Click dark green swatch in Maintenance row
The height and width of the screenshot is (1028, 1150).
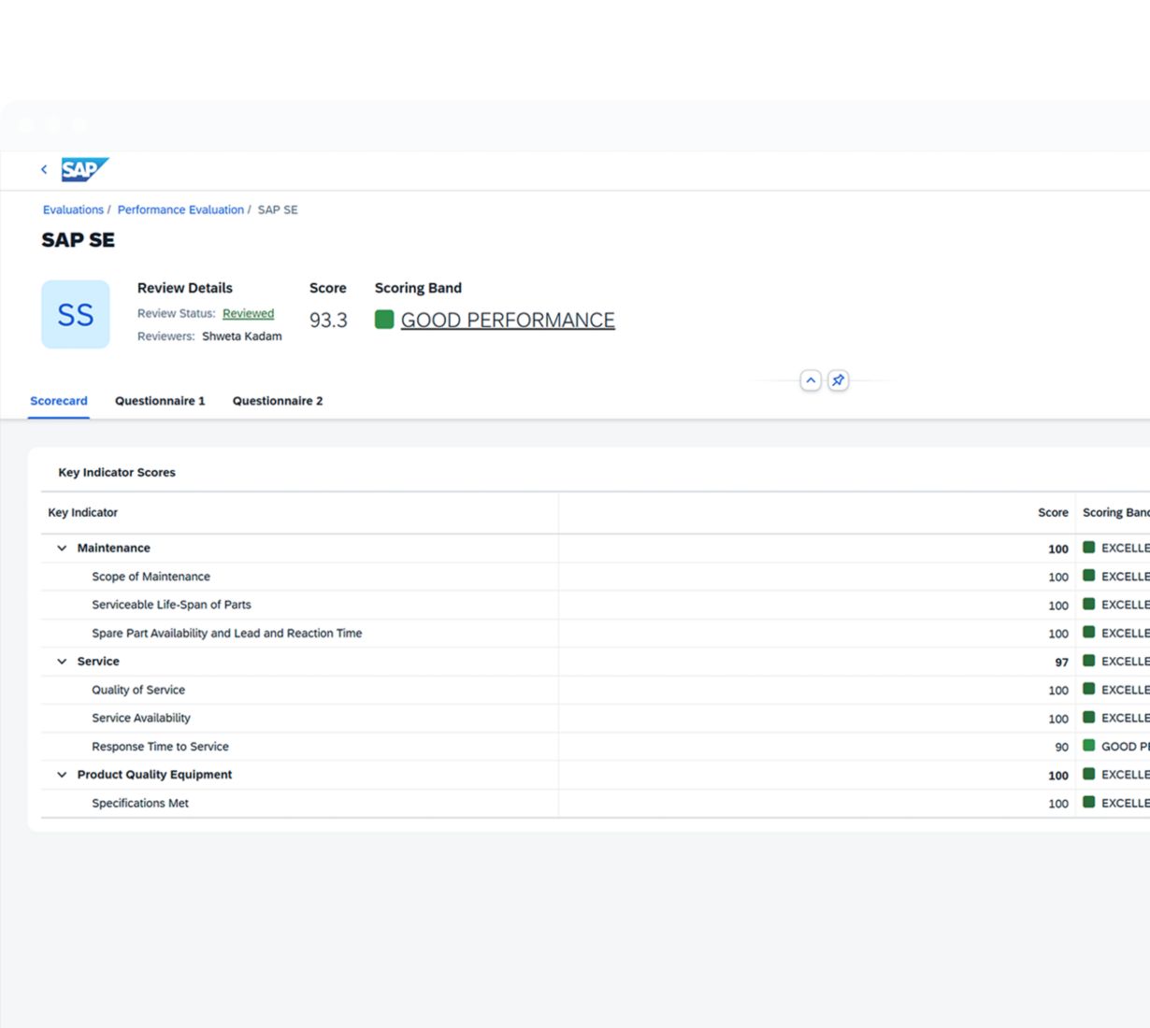coord(1088,548)
